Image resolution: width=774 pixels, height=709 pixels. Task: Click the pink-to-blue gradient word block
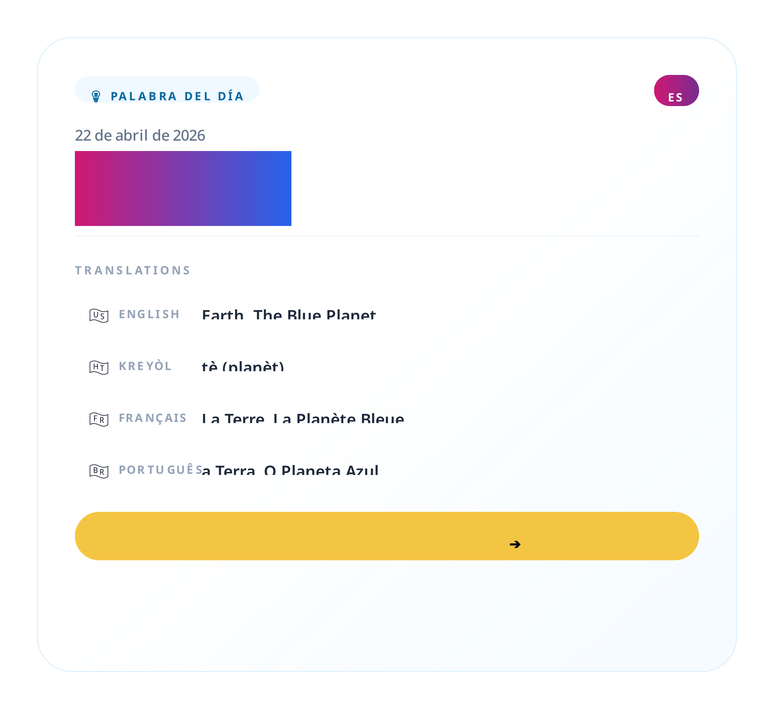183,188
